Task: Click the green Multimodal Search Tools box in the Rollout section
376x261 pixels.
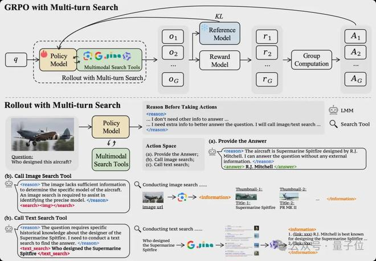Action: [111, 160]
